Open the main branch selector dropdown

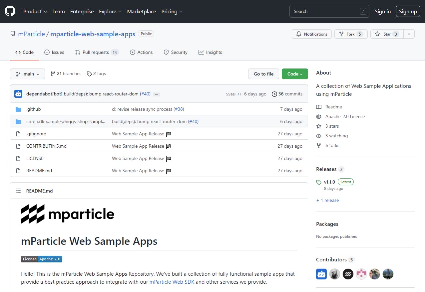point(27,74)
